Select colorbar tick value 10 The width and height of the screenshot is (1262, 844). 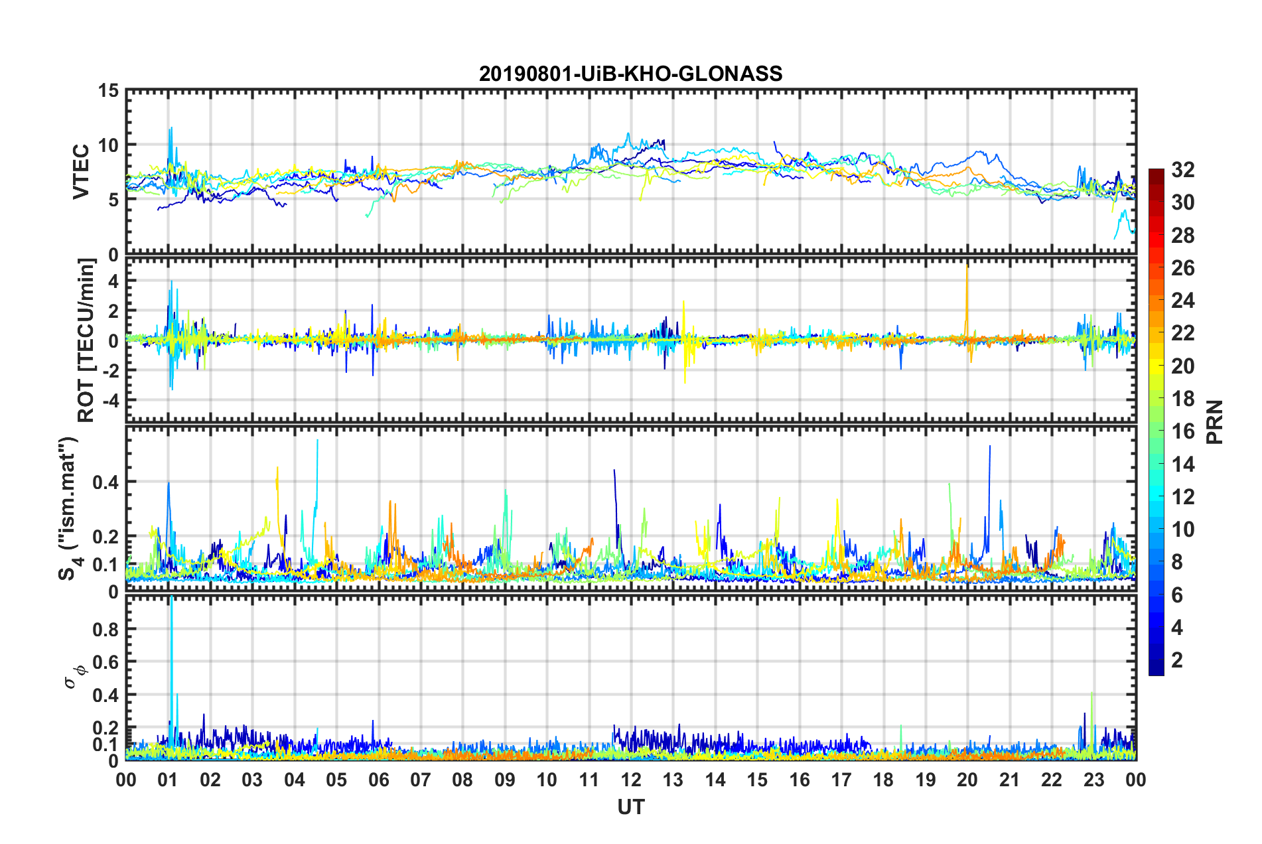click(1183, 529)
